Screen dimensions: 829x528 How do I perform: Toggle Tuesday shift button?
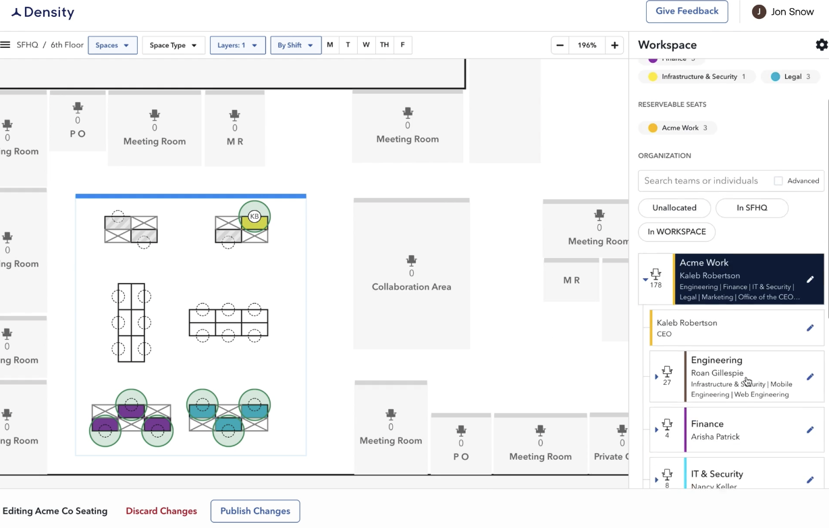(348, 45)
